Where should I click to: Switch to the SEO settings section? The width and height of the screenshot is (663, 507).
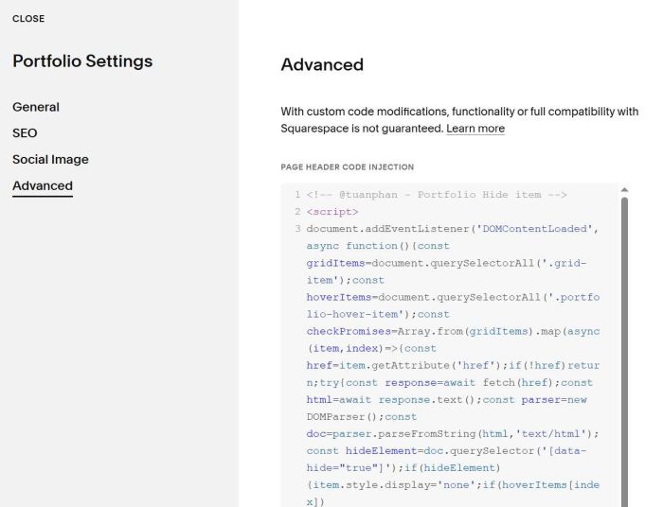point(25,133)
